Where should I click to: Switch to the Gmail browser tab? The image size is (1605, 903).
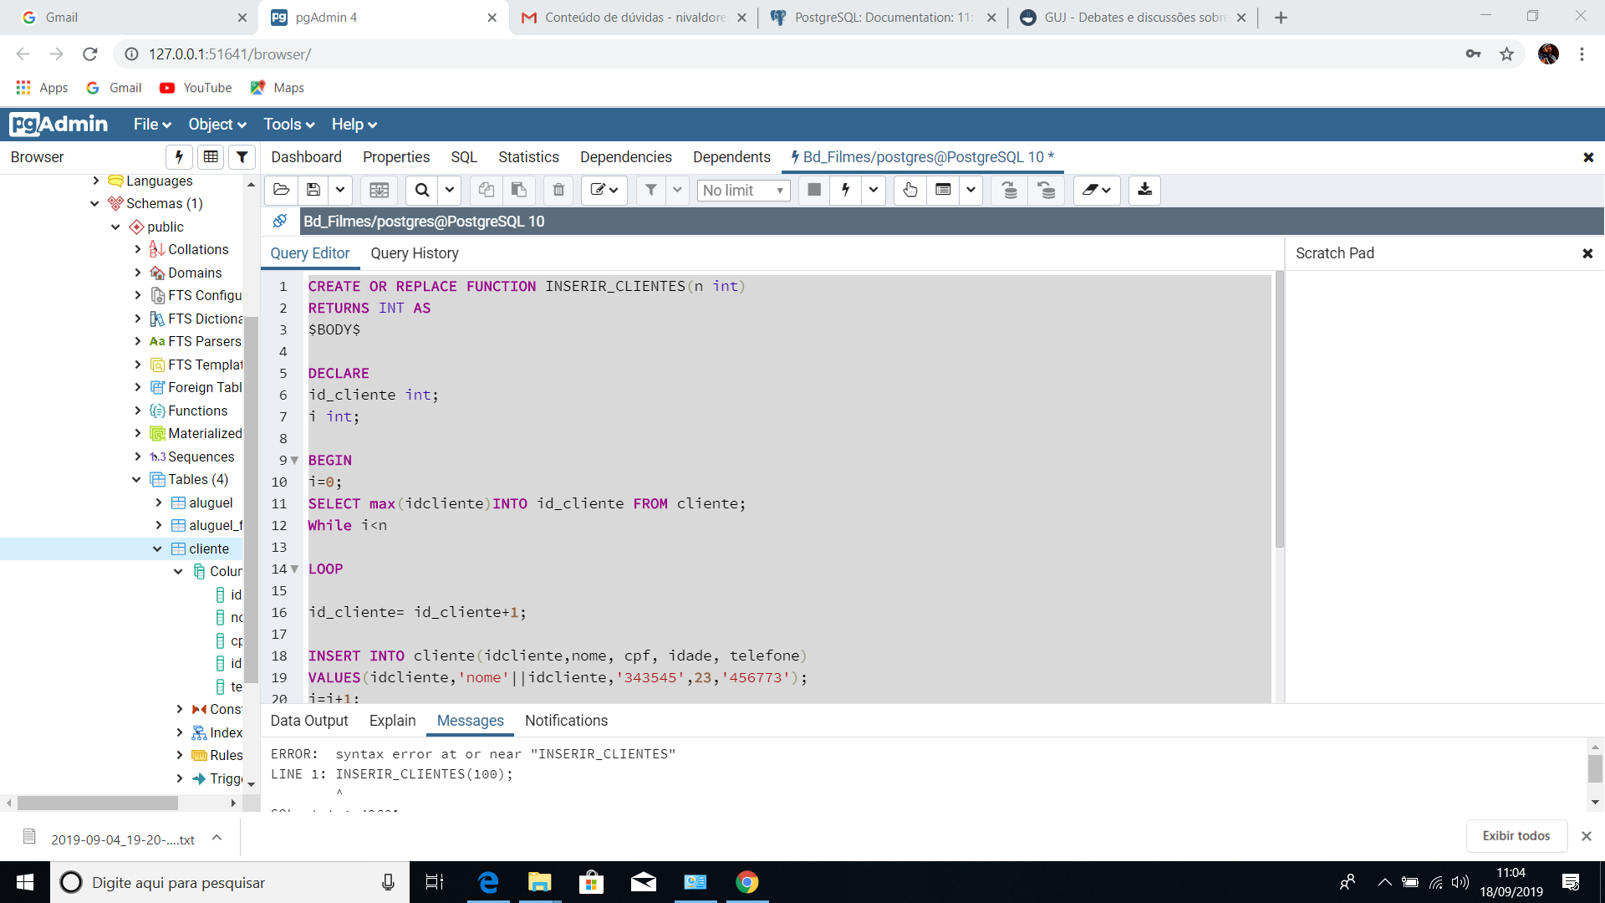[134, 18]
